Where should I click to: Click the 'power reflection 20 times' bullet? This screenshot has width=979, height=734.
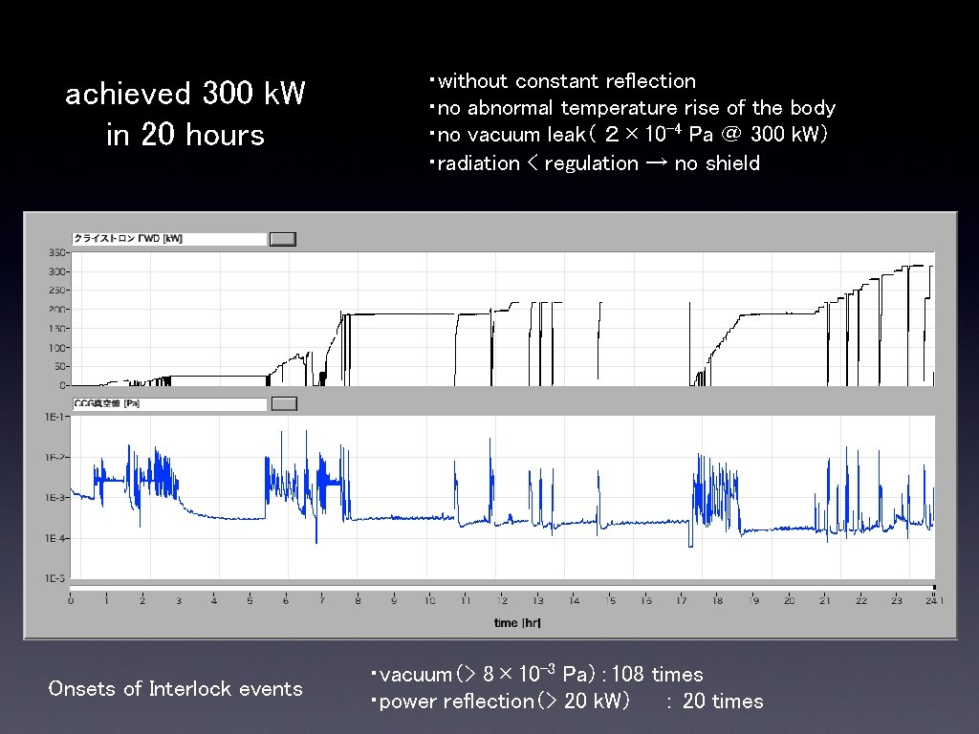tap(567, 701)
